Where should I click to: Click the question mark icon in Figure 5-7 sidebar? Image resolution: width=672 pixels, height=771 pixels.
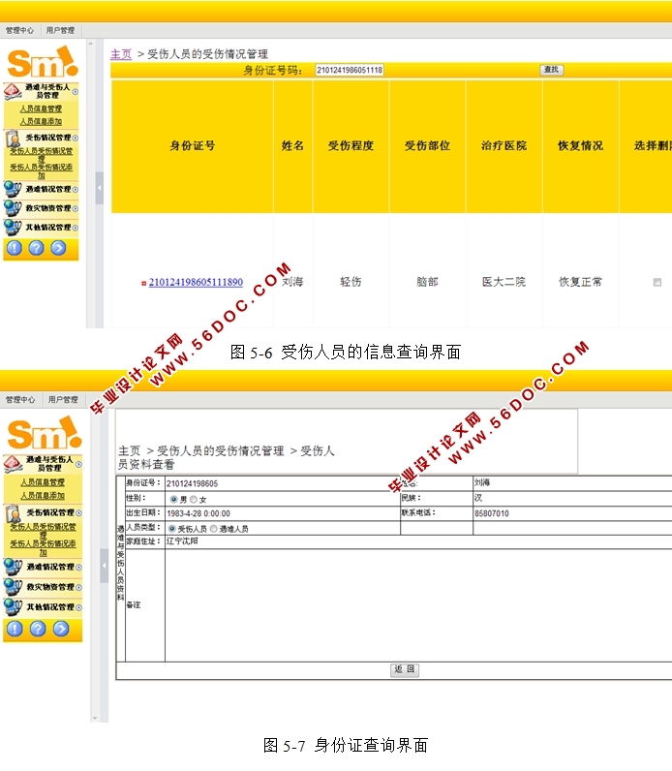pos(38,629)
